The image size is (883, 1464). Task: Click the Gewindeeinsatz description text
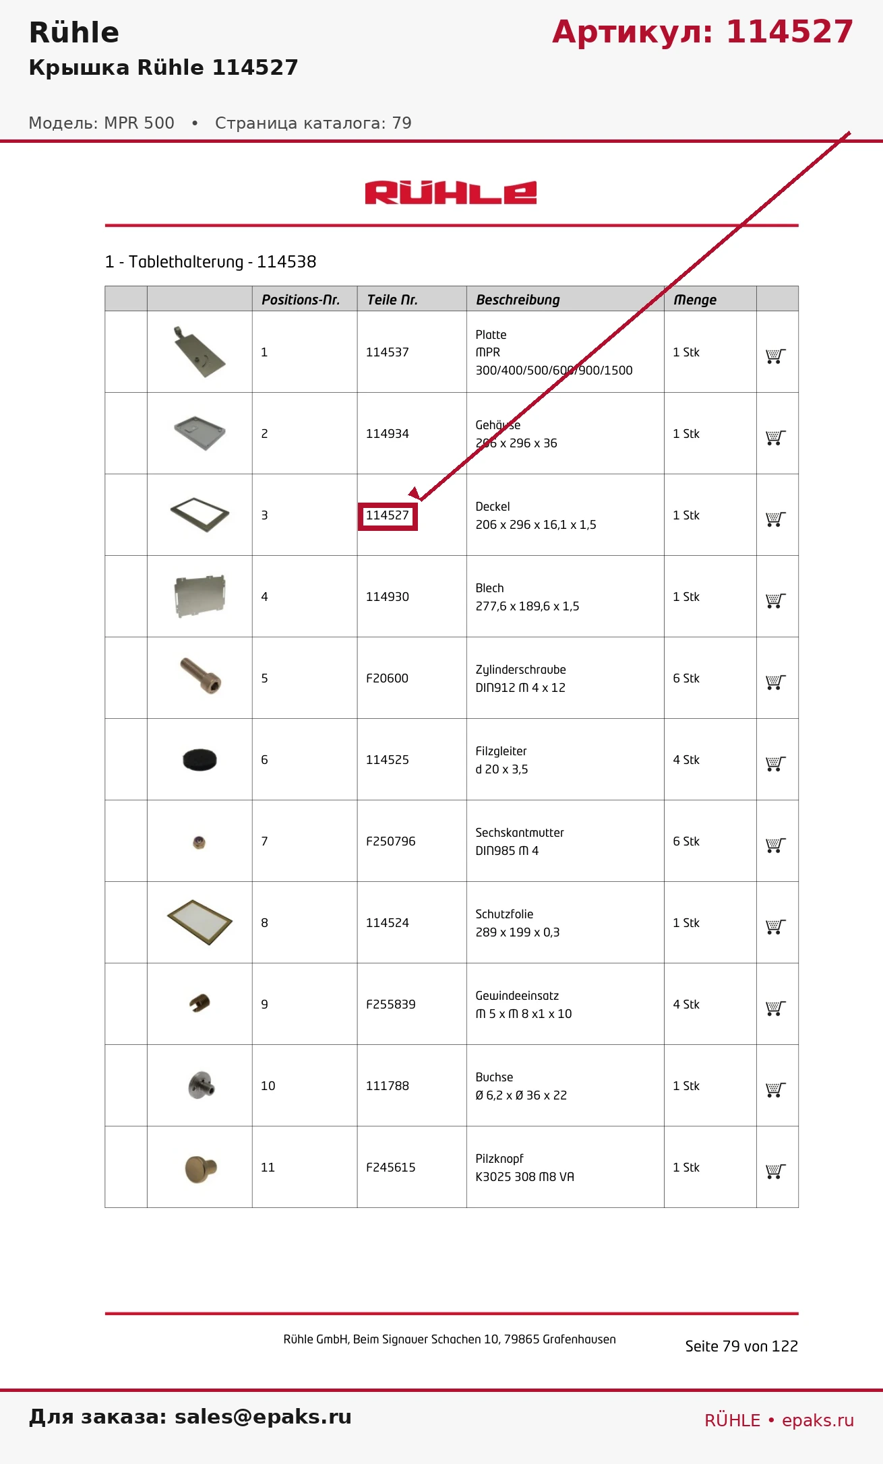524,1005
